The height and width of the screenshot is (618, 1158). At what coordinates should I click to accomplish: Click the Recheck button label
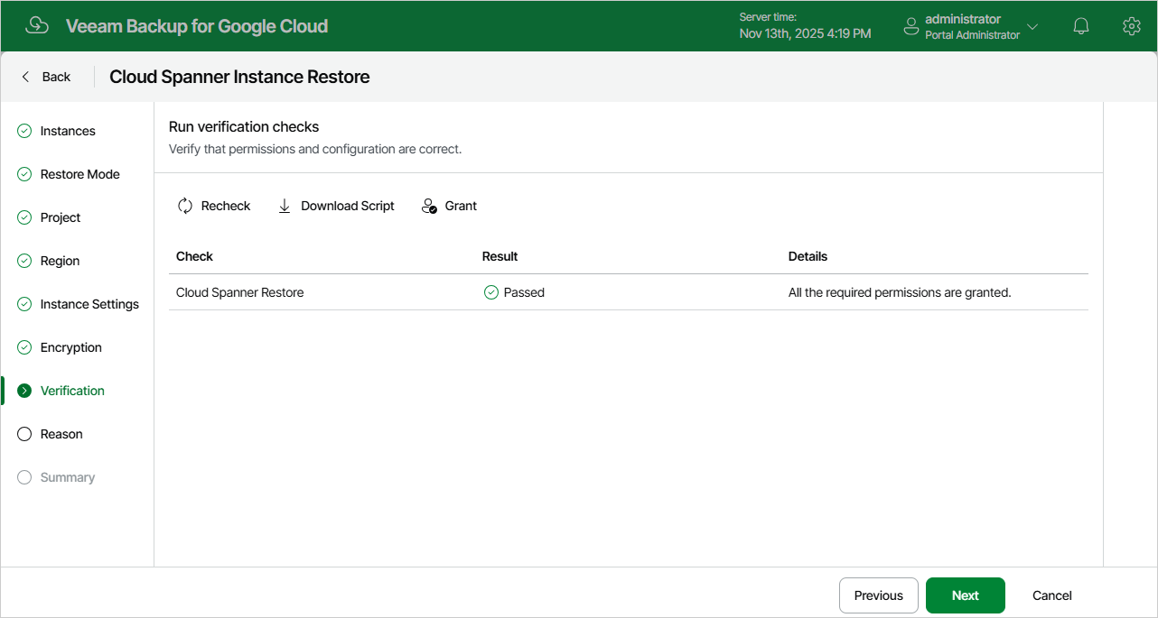(x=226, y=206)
